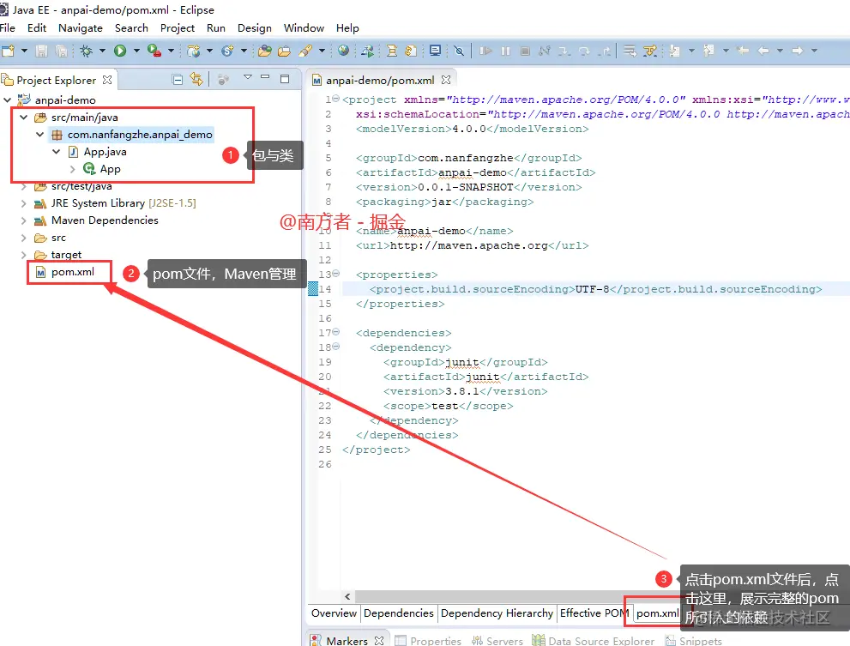Screen dimensions: 850x646
Task: Click the Forward navigation arrow
Action: pos(797,51)
